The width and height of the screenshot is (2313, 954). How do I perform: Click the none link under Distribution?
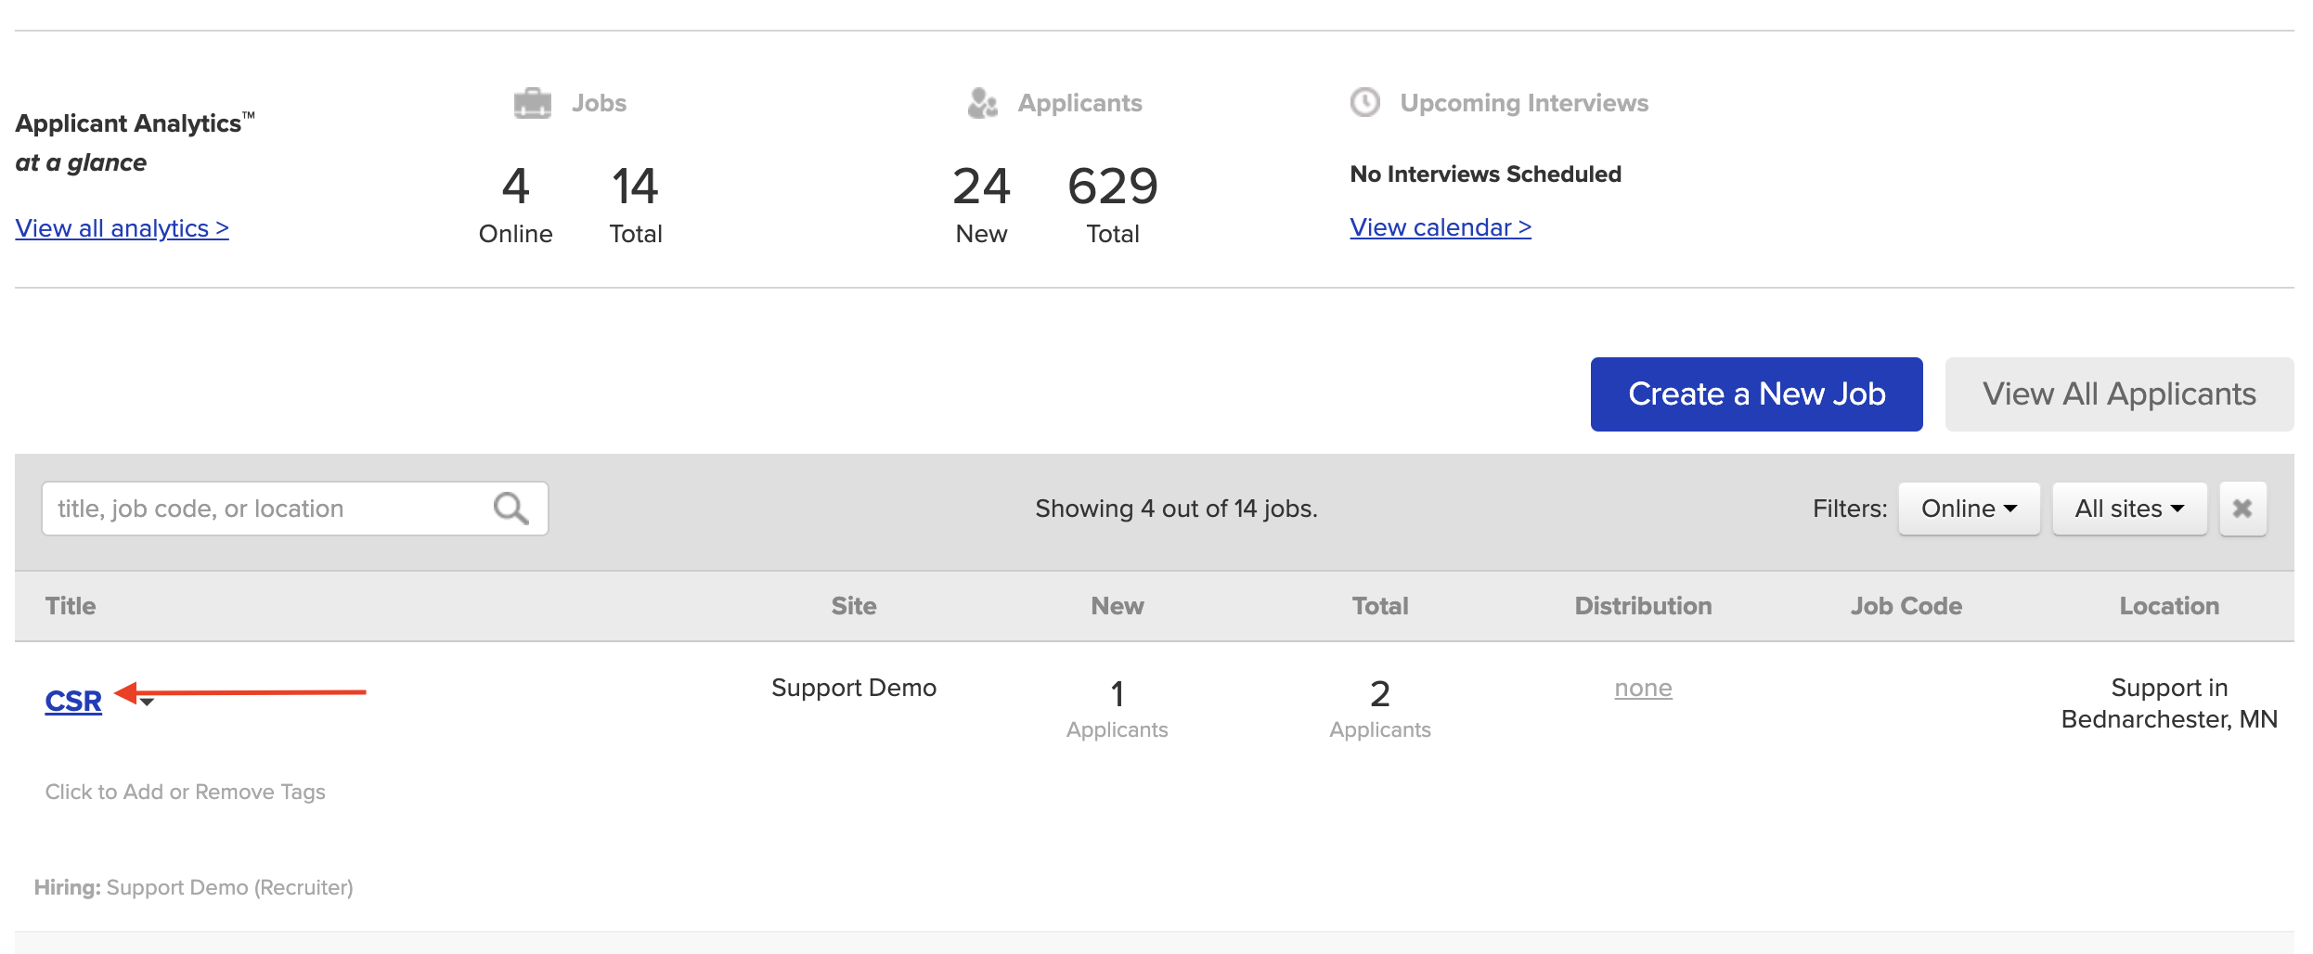[1643, 688]
